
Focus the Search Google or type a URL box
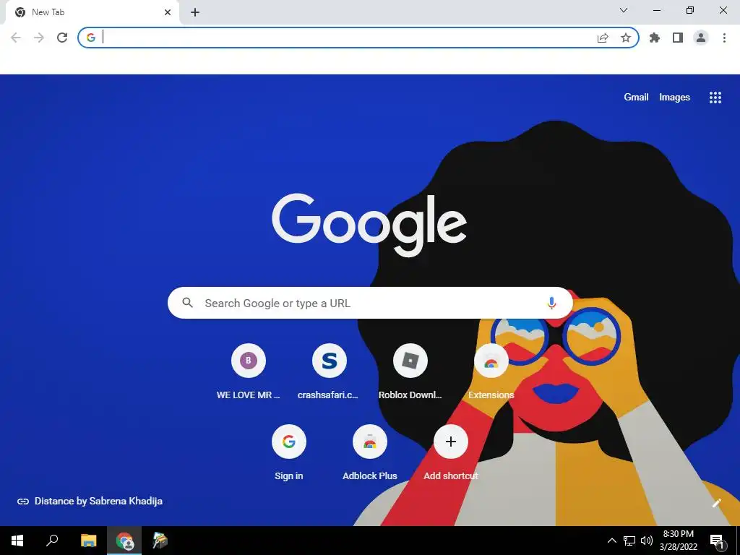(x=370, y=303)
